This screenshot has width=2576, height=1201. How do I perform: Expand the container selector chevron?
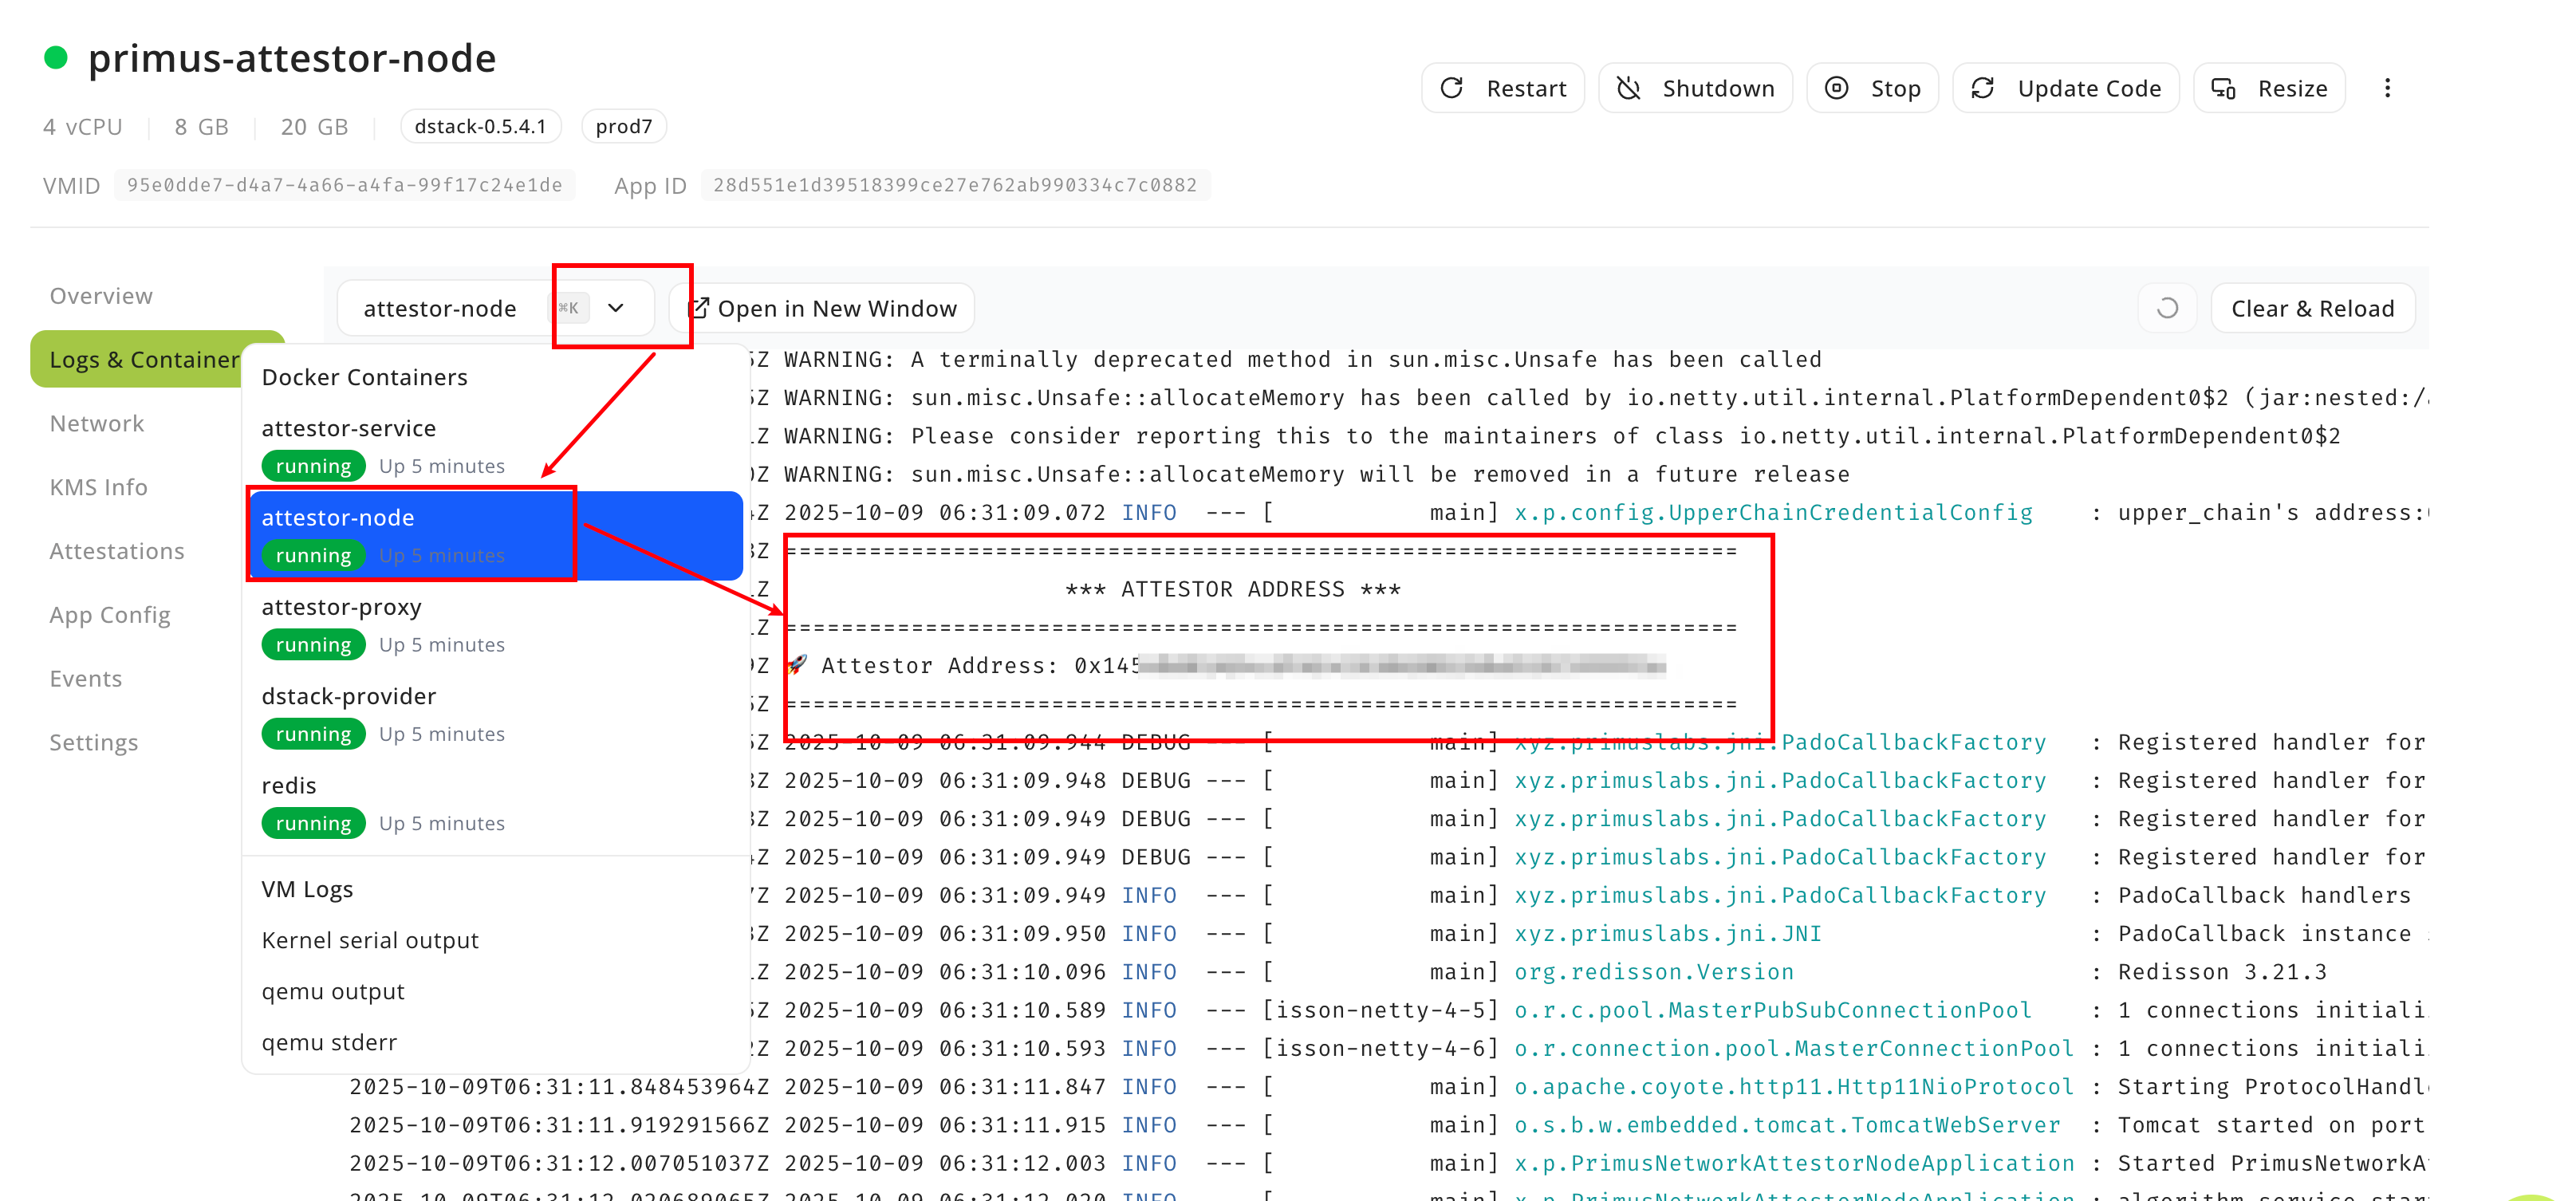(x=616, y=308)
